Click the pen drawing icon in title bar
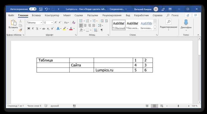Viewport: 207px width, 114px height. (x=163, y=9)
